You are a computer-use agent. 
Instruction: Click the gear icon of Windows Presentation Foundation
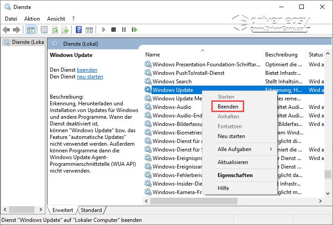148,64
